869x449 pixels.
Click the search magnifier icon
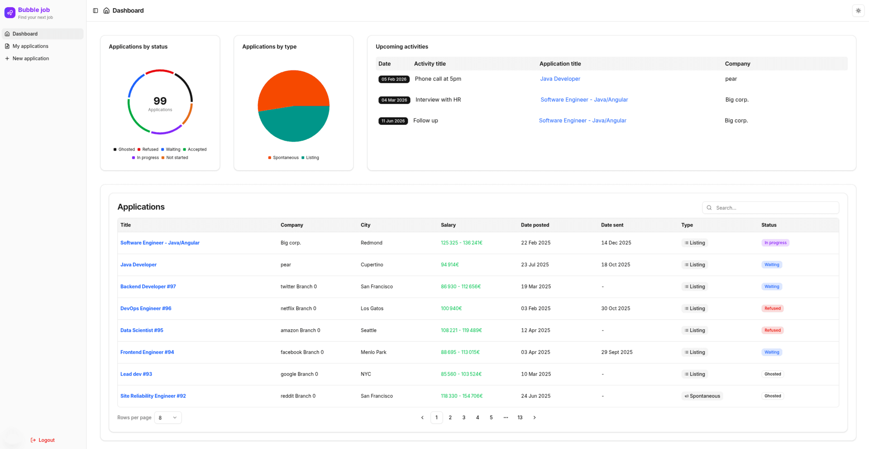pos(709,208)
